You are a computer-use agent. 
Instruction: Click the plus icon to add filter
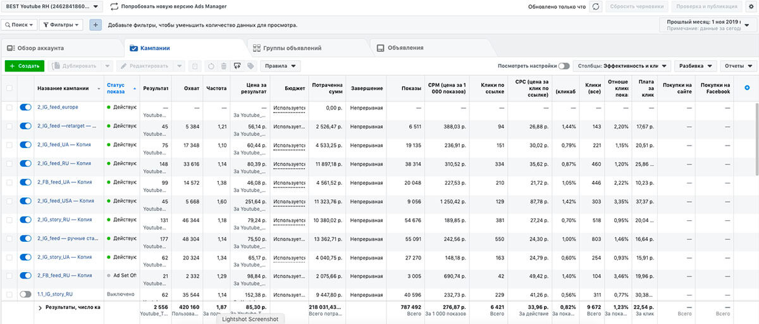coord(96,25)
